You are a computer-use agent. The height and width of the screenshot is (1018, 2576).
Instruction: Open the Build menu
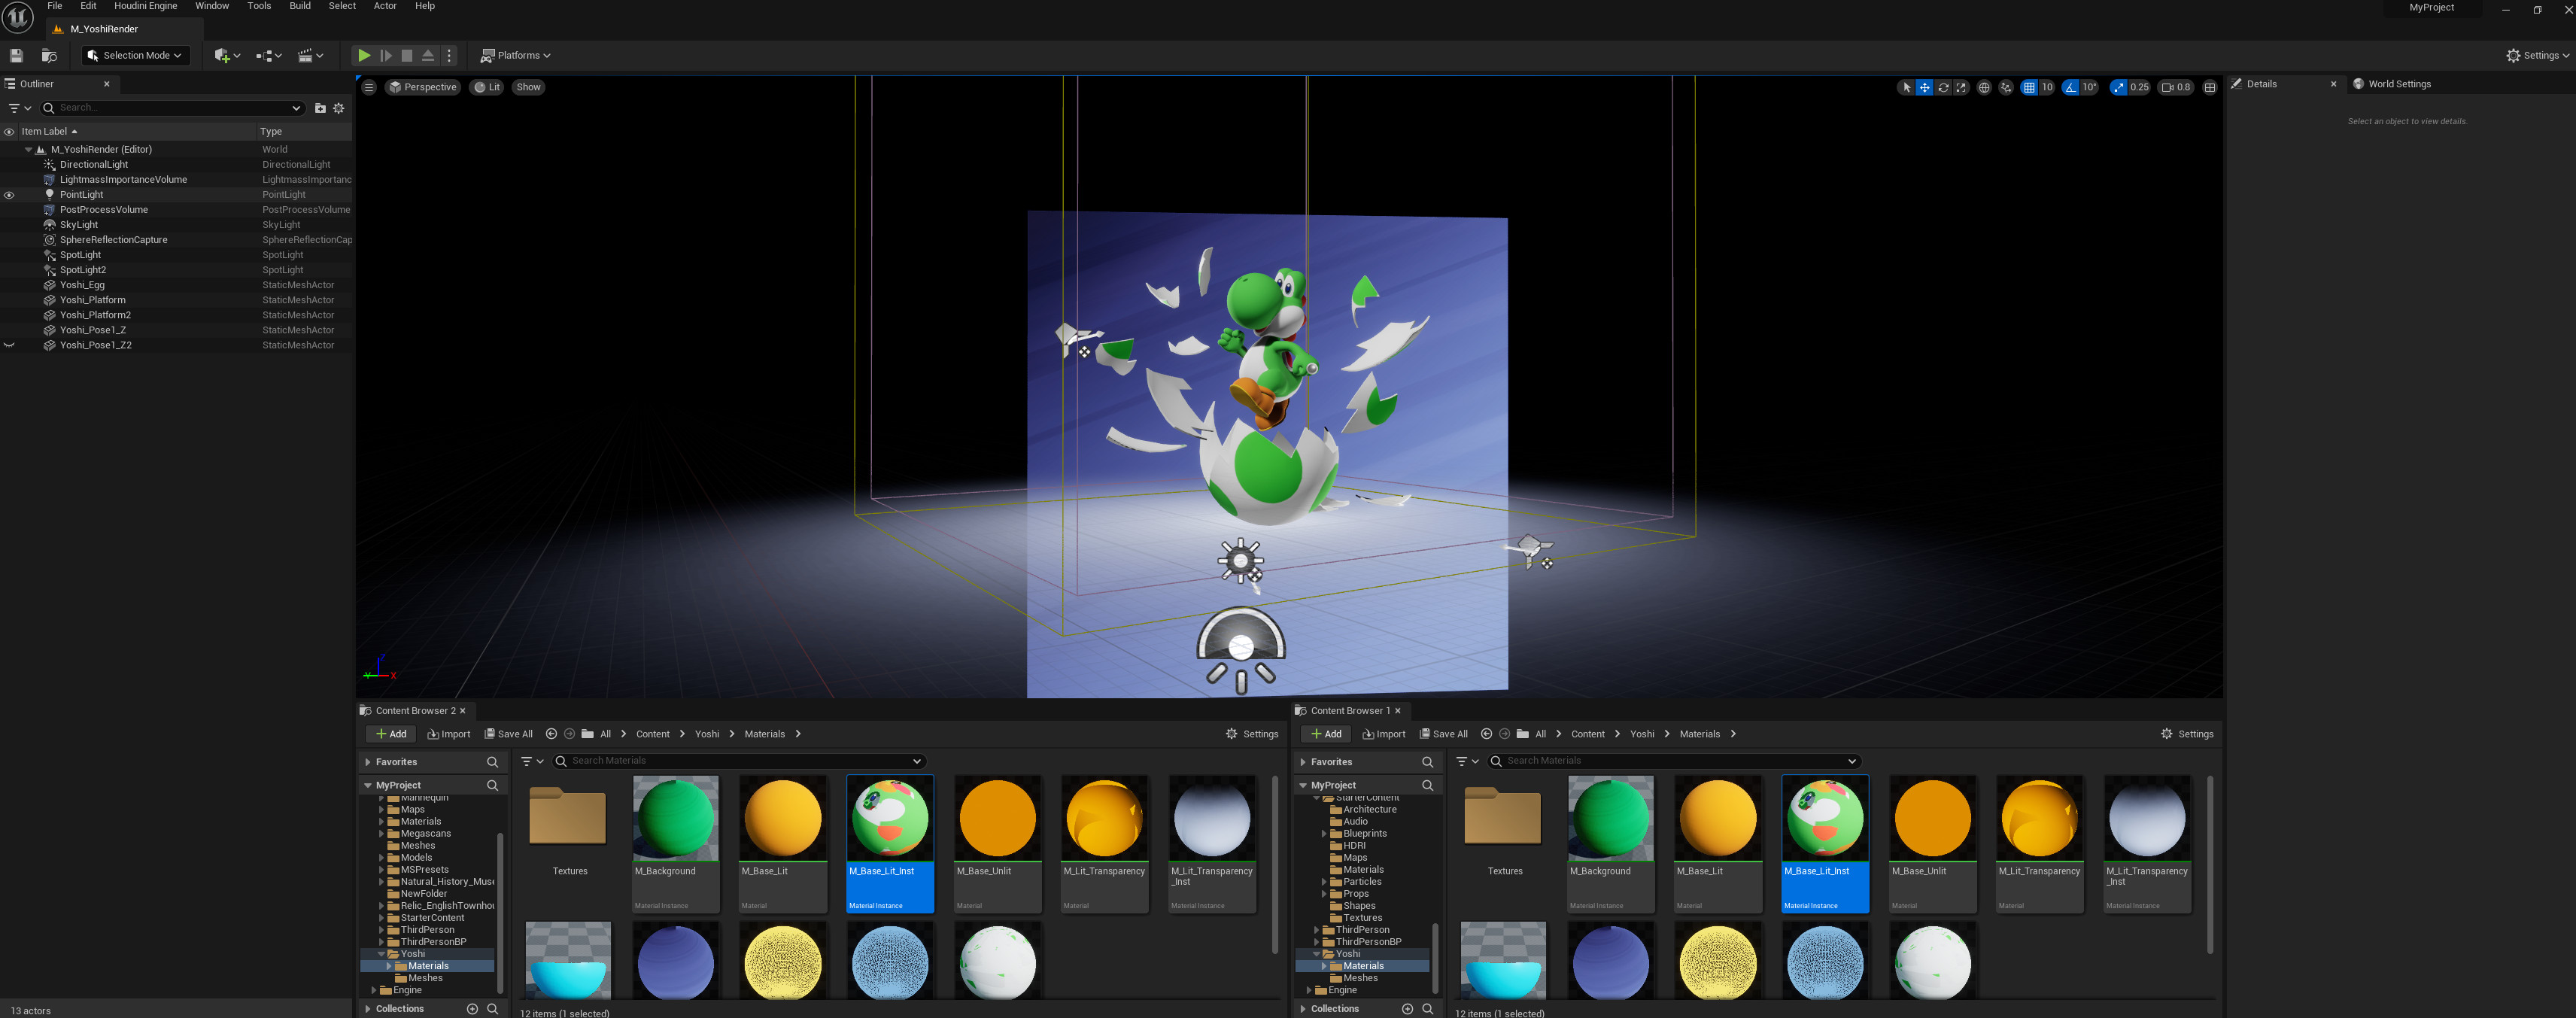[300, 6]
